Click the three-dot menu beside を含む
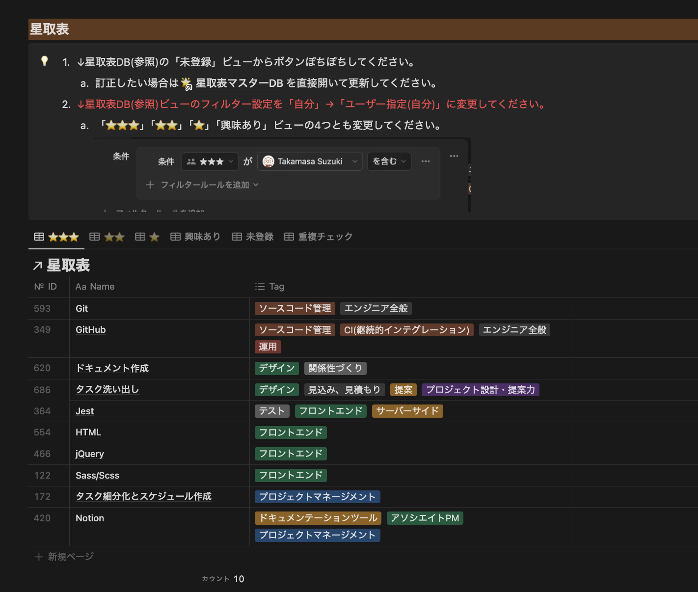This screenshot has height=592, width=698. pos(426,161)
